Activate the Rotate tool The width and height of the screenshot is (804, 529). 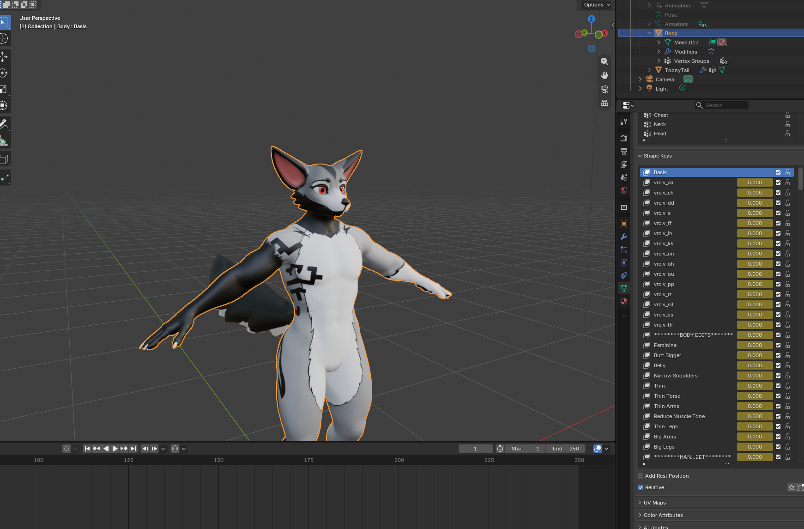(x=4, y=73)
